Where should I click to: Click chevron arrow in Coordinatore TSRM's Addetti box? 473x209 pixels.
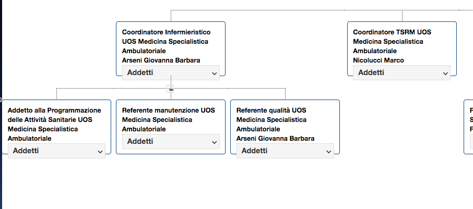coord(445,73)
